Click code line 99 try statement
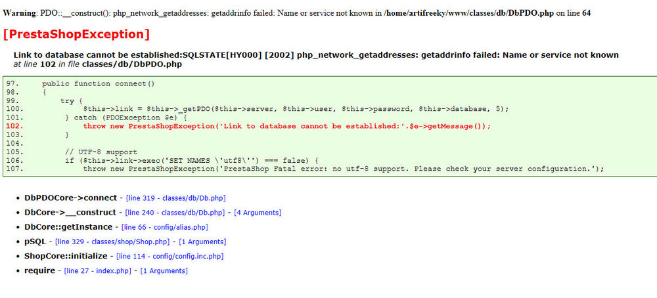This screenshot has width=657, height=298. click(72, 100)
